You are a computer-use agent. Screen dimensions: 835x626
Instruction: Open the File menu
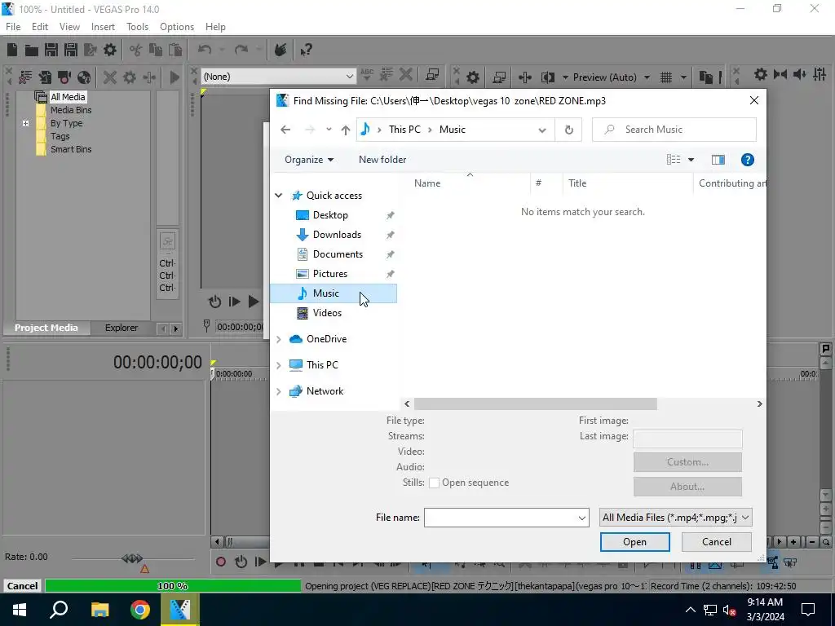click(x=13, y=27)
